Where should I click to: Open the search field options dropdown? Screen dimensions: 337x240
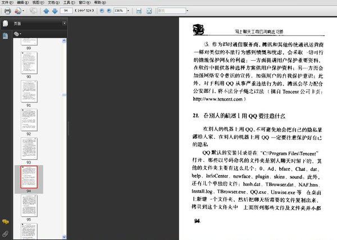point(187,11)
